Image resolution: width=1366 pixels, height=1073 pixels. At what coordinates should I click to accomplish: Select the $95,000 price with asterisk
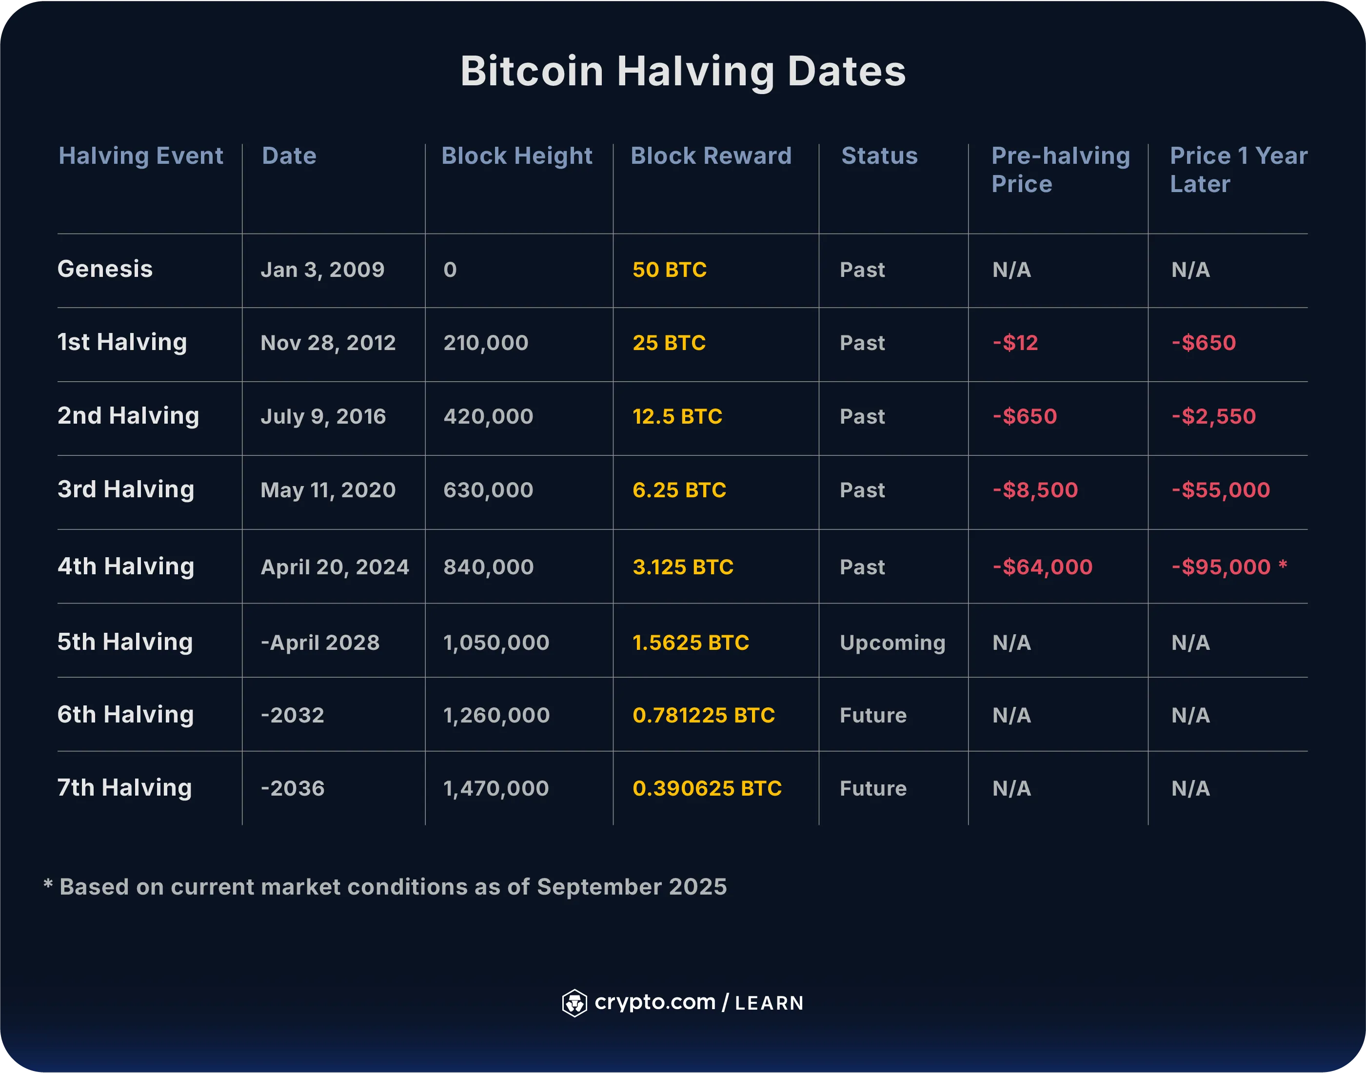(1228, 567)
